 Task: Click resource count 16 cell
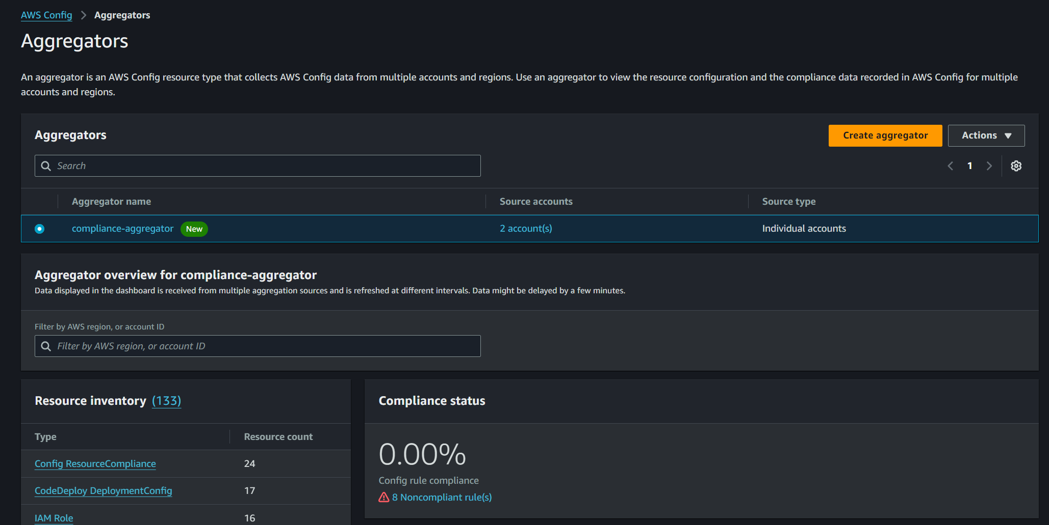[x=249, y=518]
